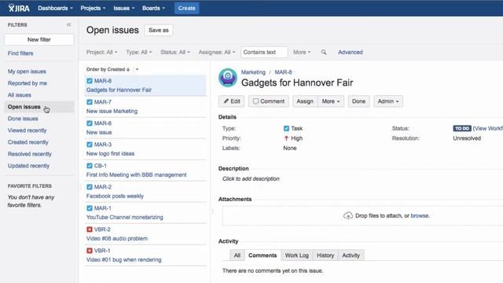The image size is (503, 283).
Task: Open the More criteria dropdown in filter bar
Action: click(302, 52)
